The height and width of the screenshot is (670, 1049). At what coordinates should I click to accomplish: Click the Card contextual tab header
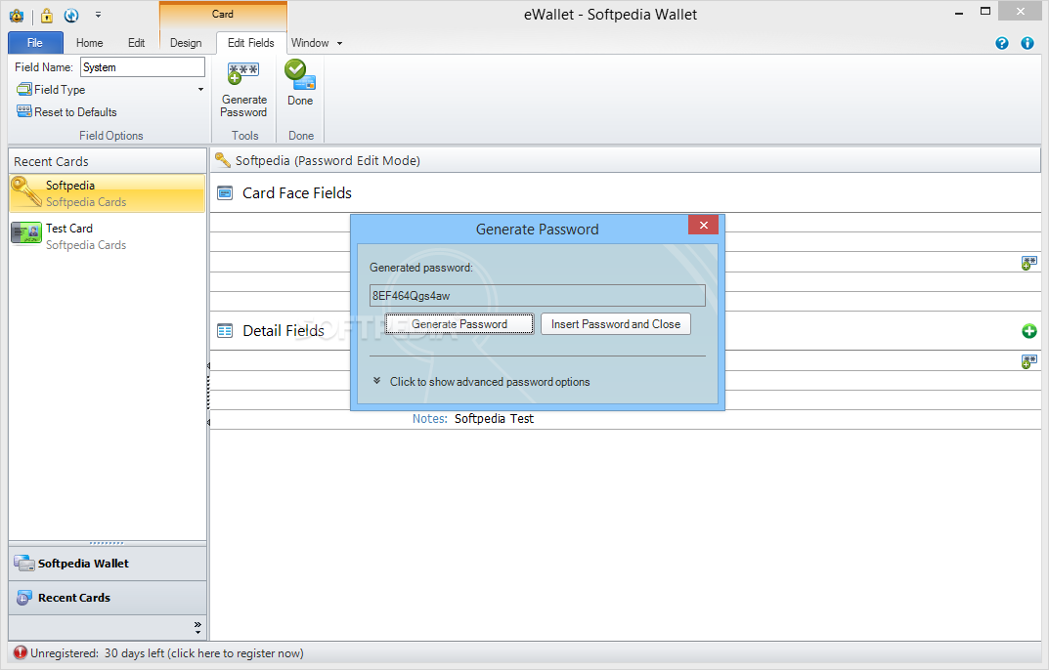tap(223, 14)
